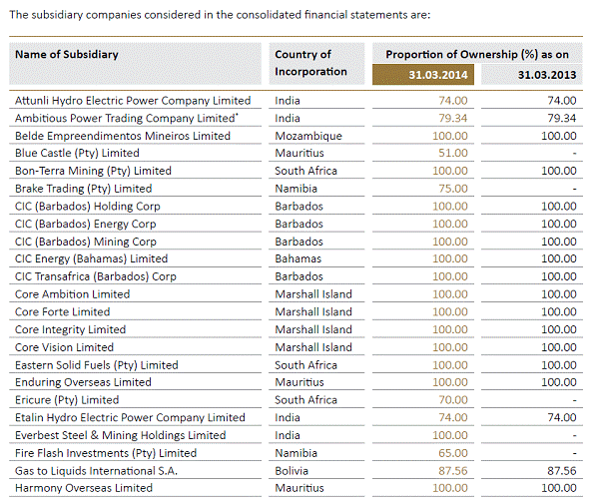The height and width of the screenshot is (503, 600).
Task: Click the 'Name of Subsidiary' column header
Action: (x=66, y=54)
